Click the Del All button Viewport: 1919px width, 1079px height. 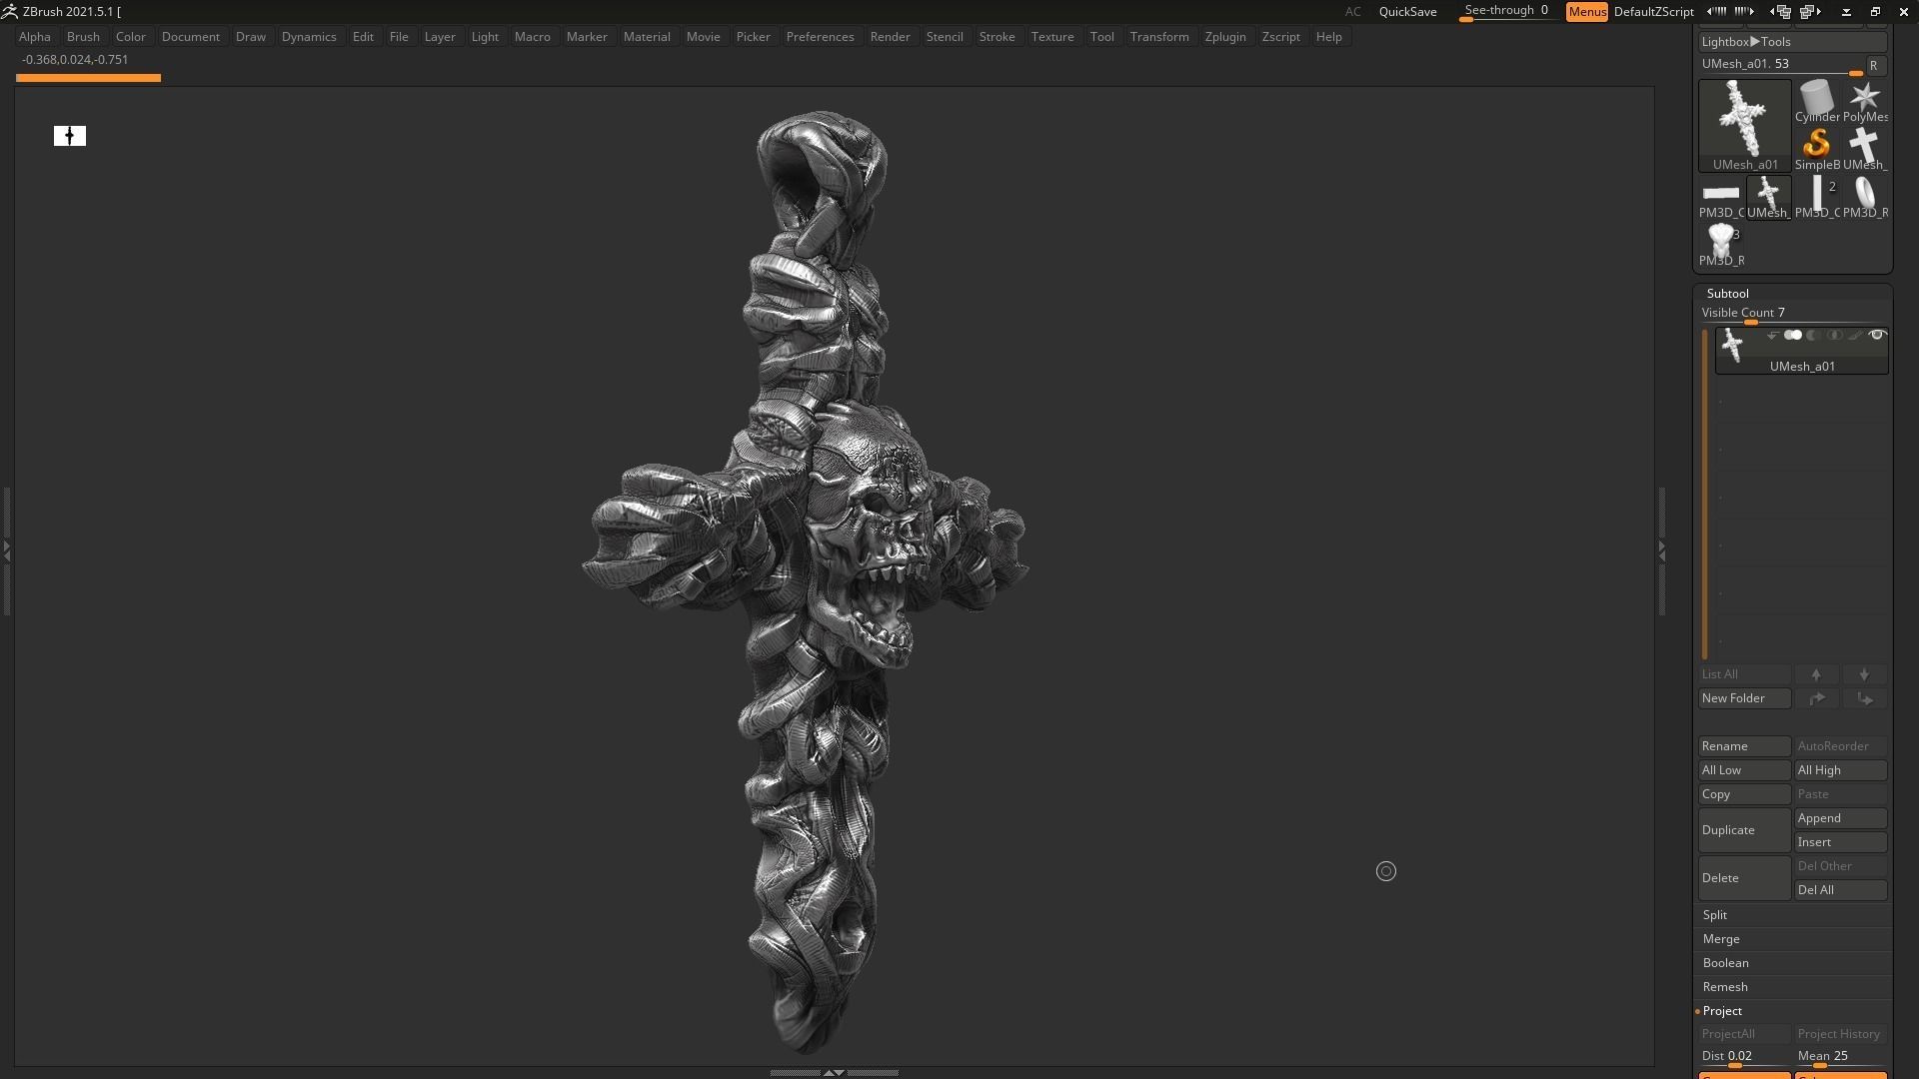[x=1840, y=890]
